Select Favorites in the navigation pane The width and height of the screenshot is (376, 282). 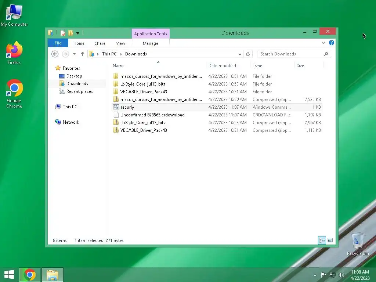point(71,68)
